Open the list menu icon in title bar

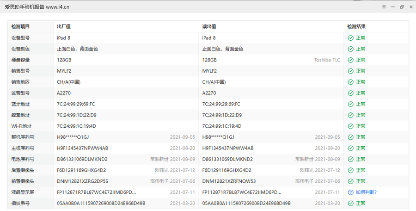[x=384, y=7]
